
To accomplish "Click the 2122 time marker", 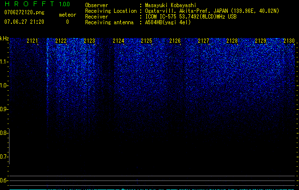I will coord(61,41).
